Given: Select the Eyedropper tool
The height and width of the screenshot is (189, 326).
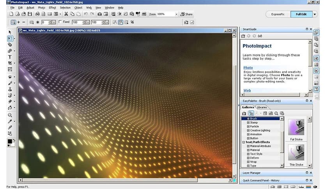Looking at the screenshot, I should tap(10, 121).
